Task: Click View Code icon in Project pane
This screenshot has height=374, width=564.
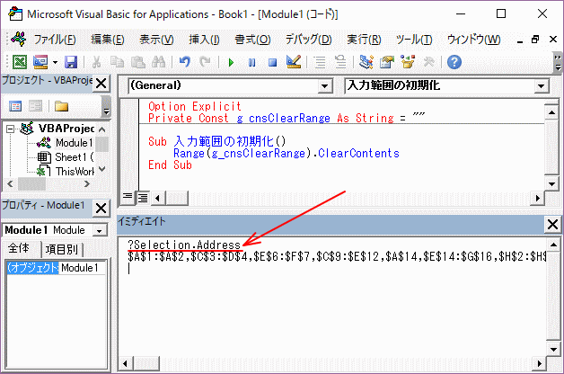Action: click(x=15, y=106)
